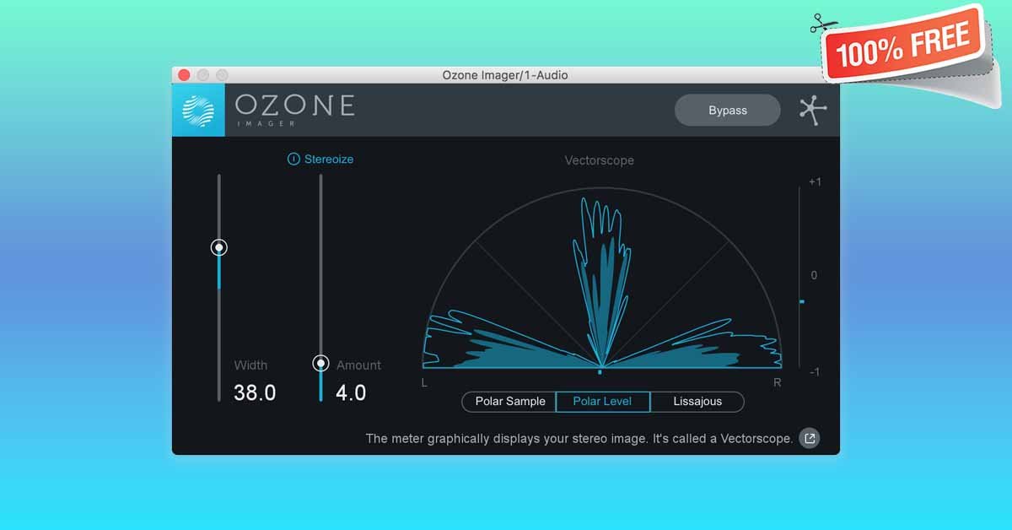Click the OZONE IMAGER title wordmark

click(294, 109)
